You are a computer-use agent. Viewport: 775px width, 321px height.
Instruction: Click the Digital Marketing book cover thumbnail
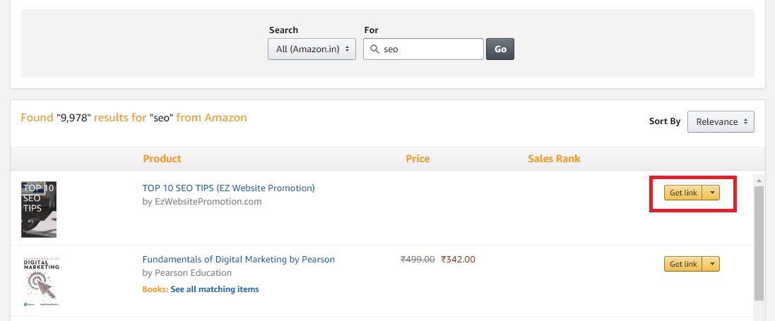point(42,281)
